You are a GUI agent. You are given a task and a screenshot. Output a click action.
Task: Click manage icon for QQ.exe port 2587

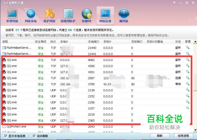[x=188, y=78]
